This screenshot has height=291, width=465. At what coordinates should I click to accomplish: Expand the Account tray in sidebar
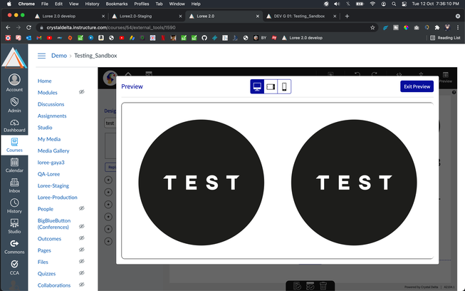tap(14, 83)
